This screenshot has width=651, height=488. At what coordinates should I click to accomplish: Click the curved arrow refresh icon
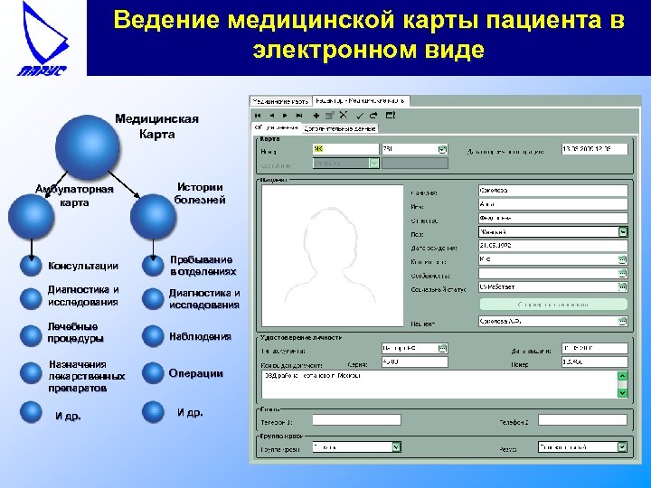coord(373,116)
